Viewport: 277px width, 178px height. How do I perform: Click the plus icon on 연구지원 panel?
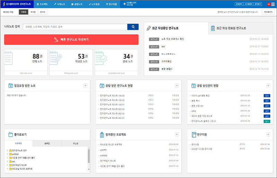268,134
